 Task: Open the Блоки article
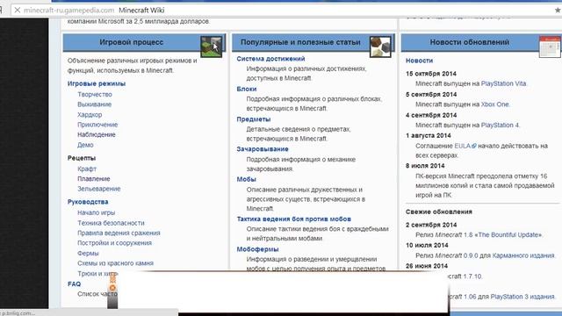coord(247,89)
